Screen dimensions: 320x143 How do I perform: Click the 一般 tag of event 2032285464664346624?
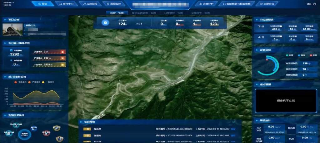[x=87, y=129]
